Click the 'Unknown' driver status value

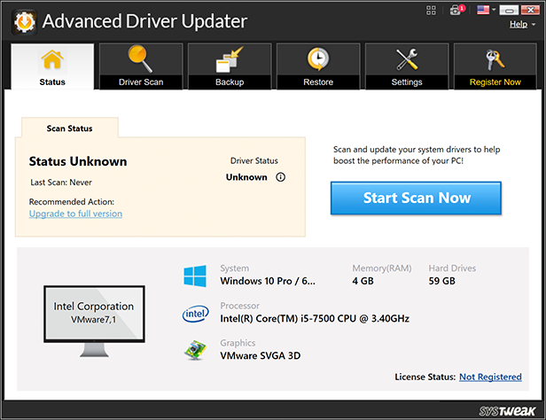[246, 177]
